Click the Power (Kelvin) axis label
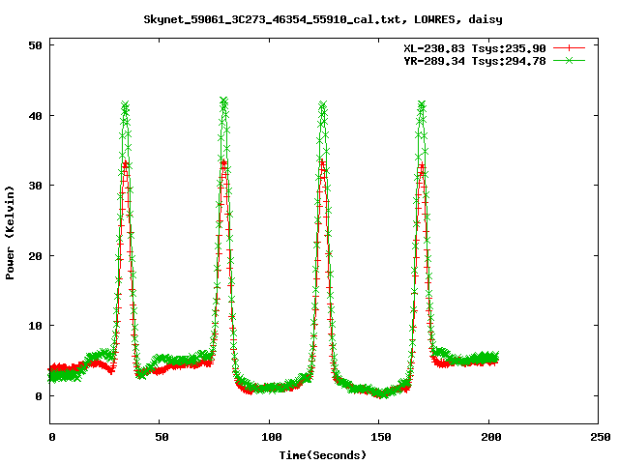 coord(10,233)
